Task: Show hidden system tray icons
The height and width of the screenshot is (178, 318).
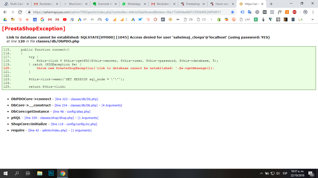Action: coord(261,173)
